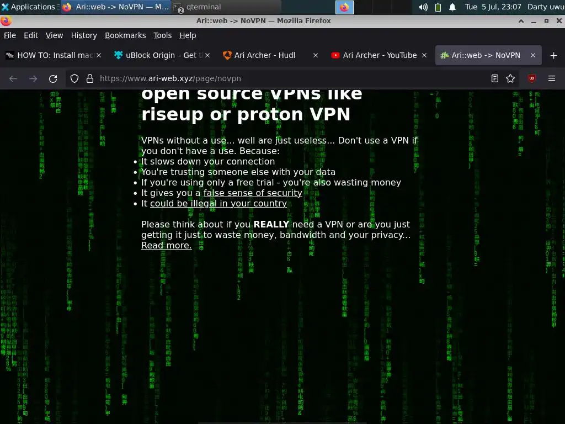
Task: Check the battery indicator icon
Action: coord(438,7)
